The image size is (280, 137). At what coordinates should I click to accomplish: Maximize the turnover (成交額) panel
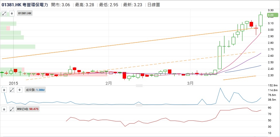[12, 90]
